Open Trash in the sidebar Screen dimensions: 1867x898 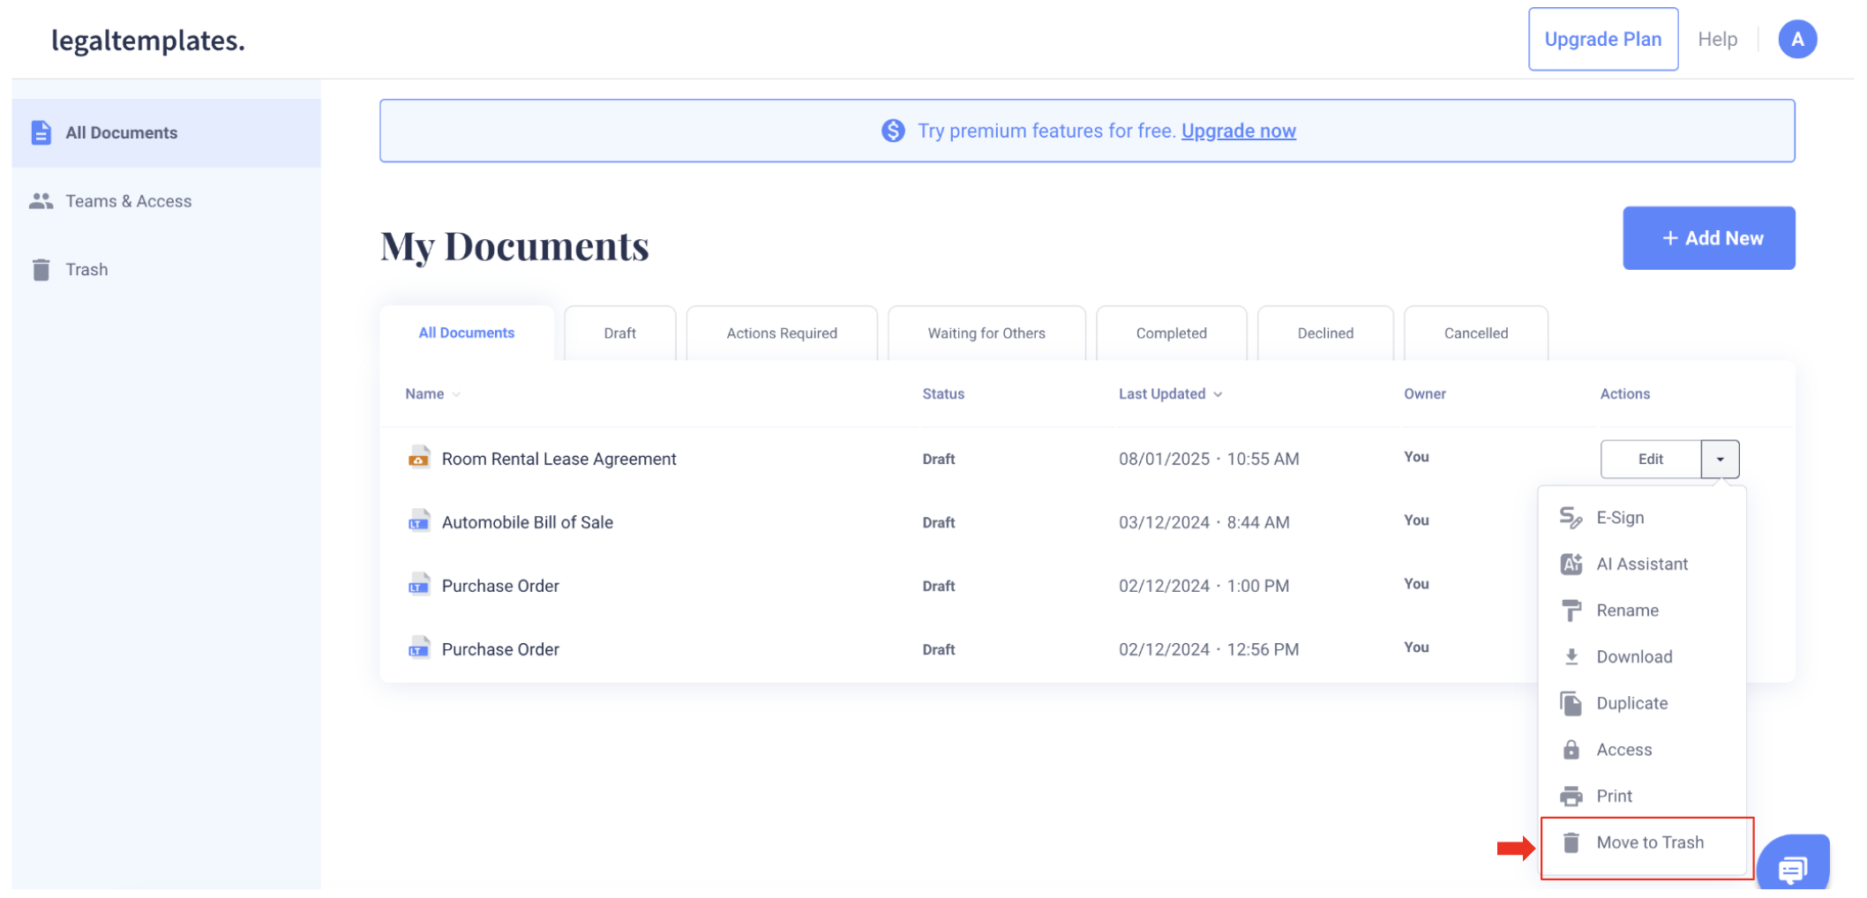point(167,269)
